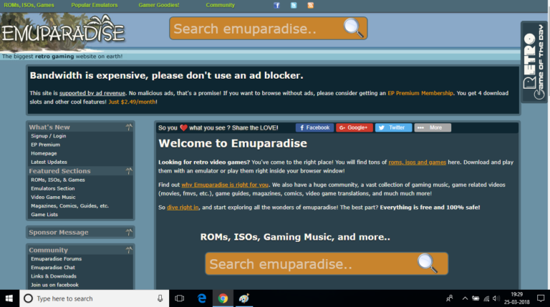Open Task View on the taskbar
550x307 pixels.
coord(180,298)
